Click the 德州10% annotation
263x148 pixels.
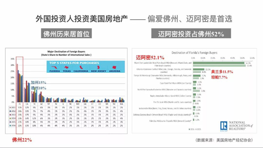38,88
